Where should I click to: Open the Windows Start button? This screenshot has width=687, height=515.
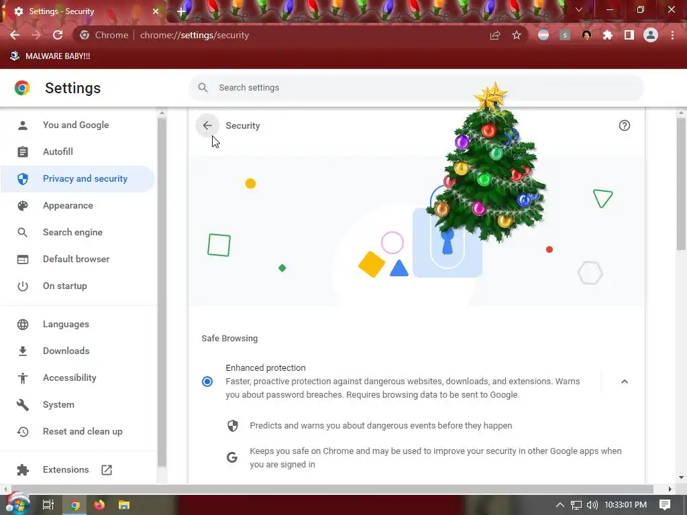(17, 504)
